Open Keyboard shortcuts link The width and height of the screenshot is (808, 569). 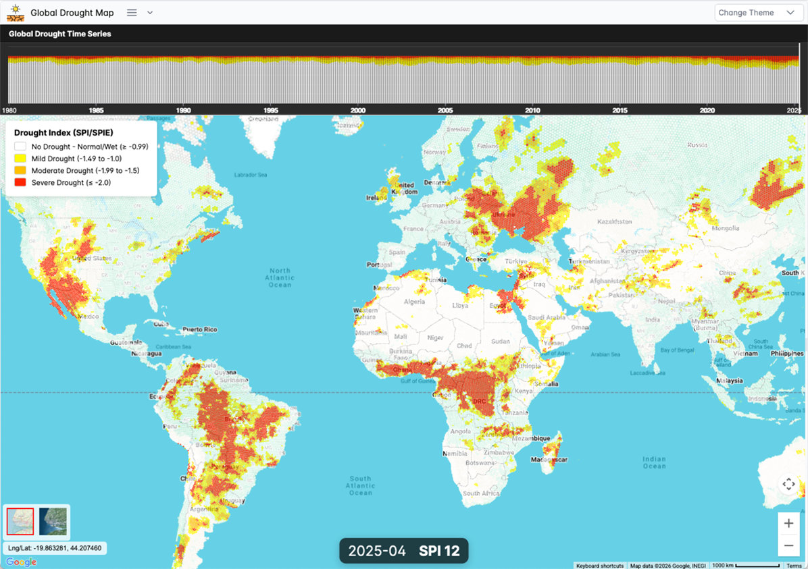point(600,566)
